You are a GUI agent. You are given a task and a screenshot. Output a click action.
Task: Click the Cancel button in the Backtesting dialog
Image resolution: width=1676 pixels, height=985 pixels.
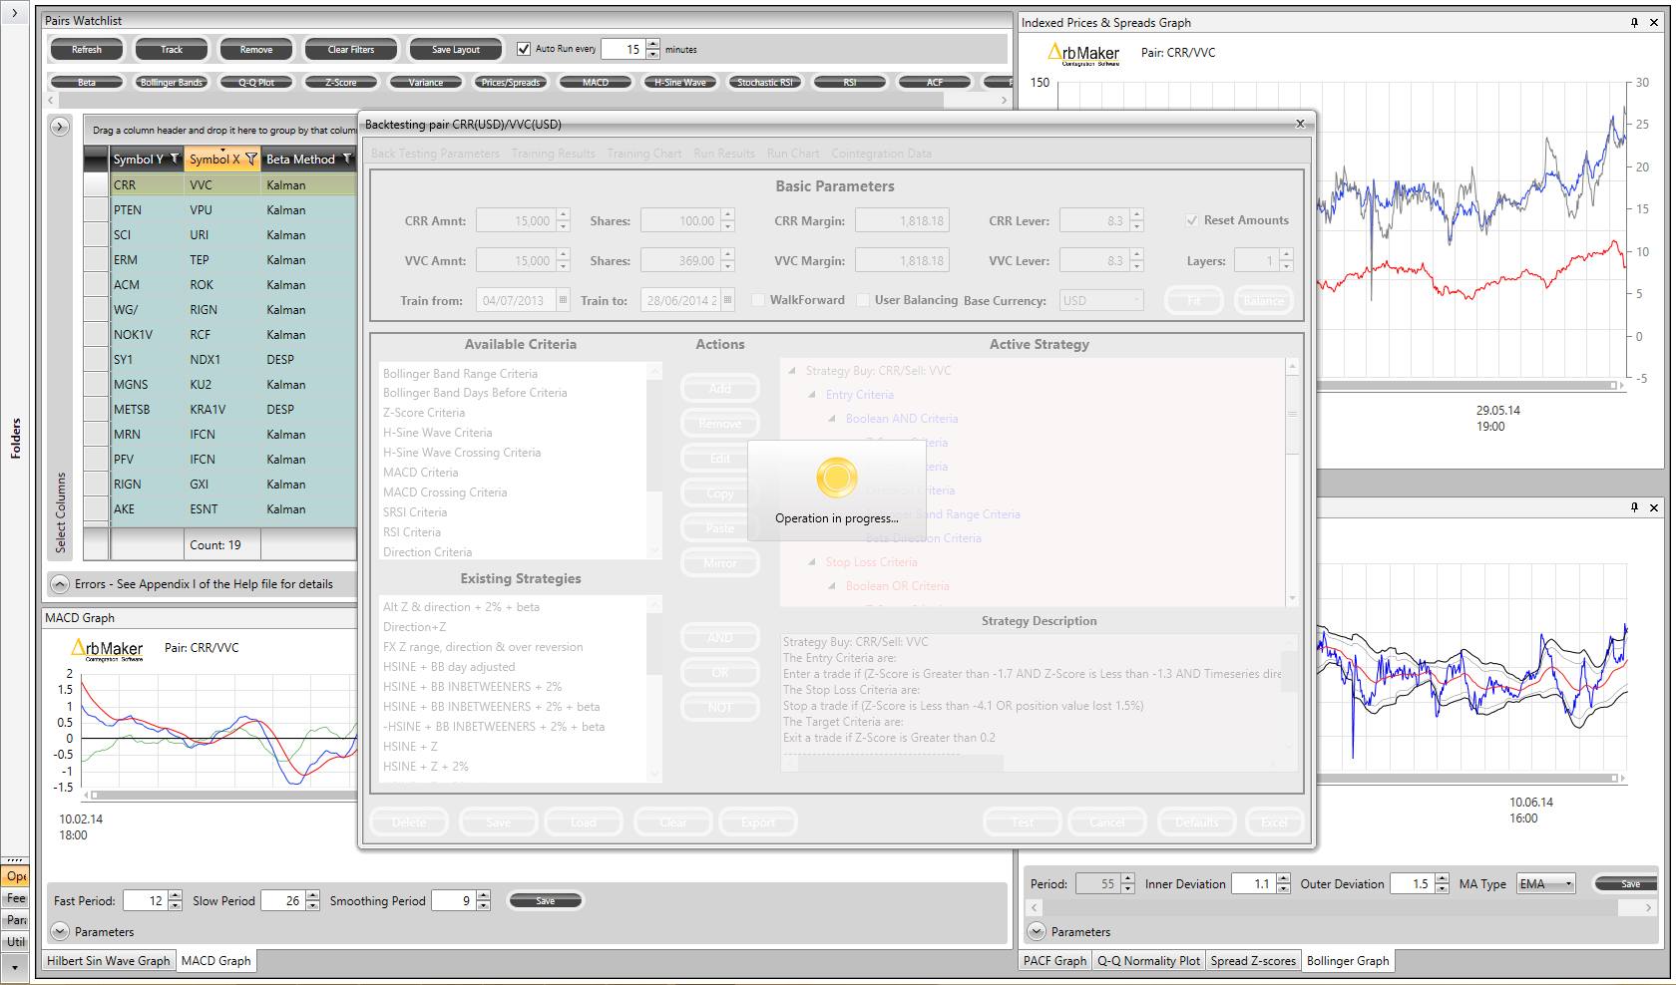click(1107, 822)
